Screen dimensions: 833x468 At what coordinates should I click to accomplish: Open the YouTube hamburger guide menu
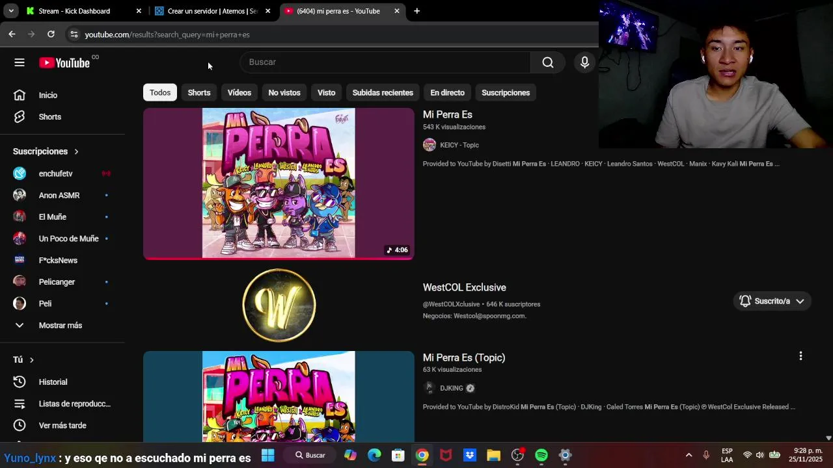tap(20, 62)
